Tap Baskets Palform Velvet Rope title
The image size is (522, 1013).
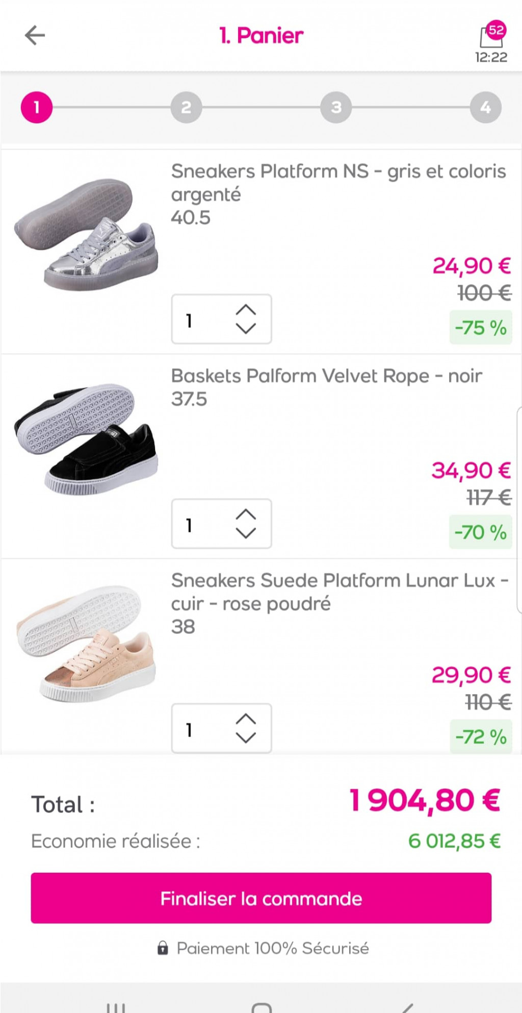[x=326, y=376]
